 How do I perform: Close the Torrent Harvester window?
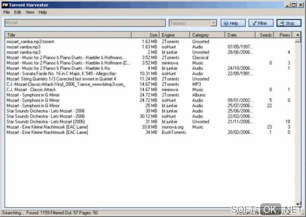301,5
